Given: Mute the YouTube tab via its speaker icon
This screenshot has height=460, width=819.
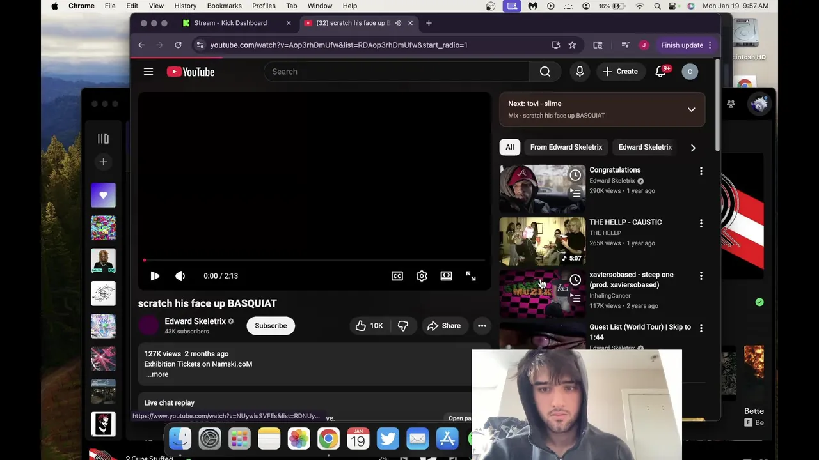Looking at the screenshot, I should coord(398,23).
